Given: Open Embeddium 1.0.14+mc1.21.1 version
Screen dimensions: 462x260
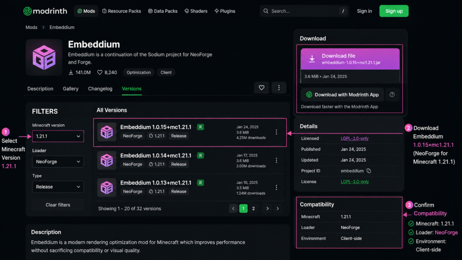Looking at the screenshot, I should pos(156,155).
